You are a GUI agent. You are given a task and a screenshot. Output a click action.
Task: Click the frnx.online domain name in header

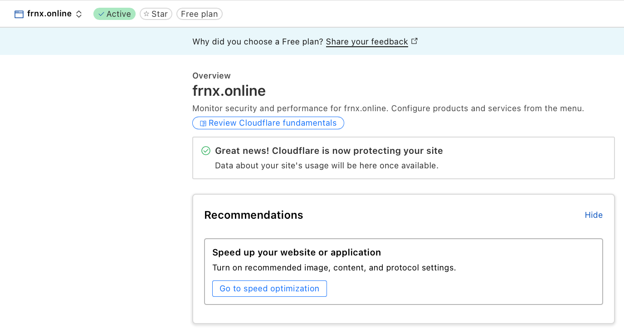tap(49, 14)
